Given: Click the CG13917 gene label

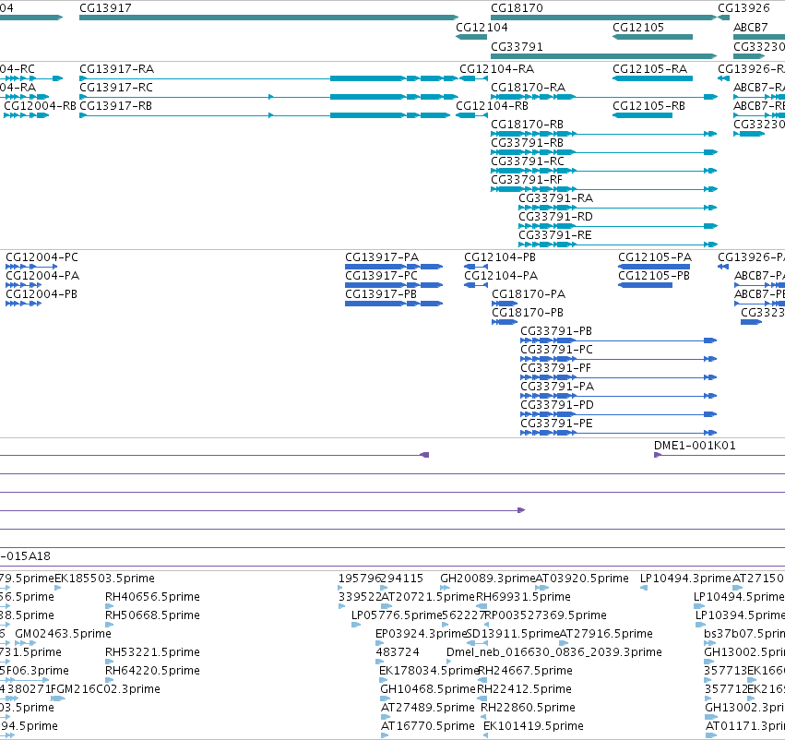Looking at the screenshot, I should pyautogui.click(x=106, y=8).
